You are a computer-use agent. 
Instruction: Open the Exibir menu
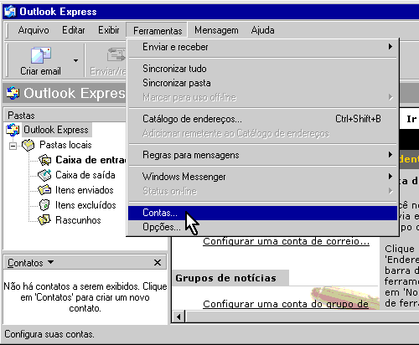[x=109, y=30]
